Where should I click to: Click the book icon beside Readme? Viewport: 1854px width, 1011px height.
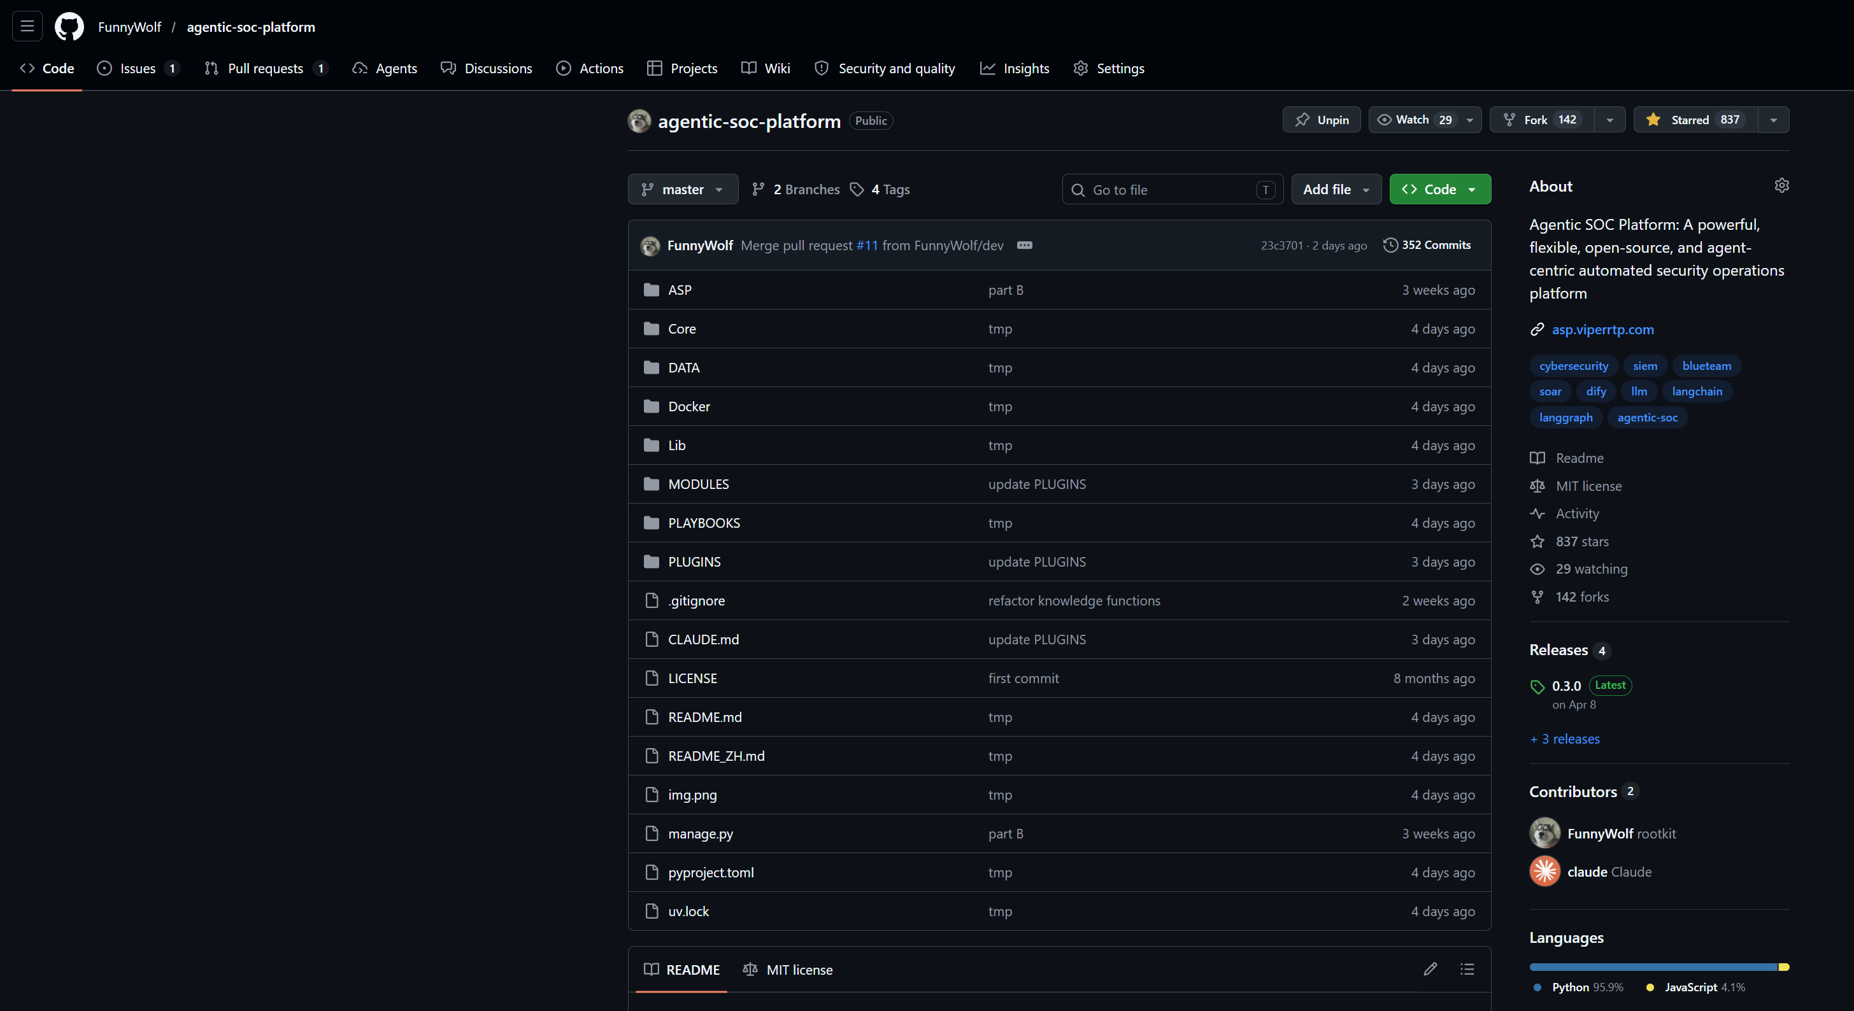[1537, 458]
